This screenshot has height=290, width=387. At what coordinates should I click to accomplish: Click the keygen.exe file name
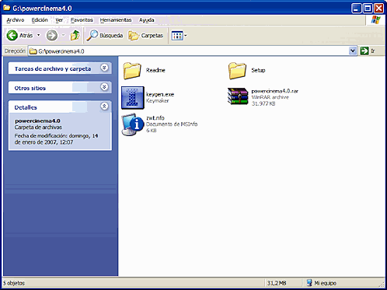pyautogui.click(x=160, y=94)
